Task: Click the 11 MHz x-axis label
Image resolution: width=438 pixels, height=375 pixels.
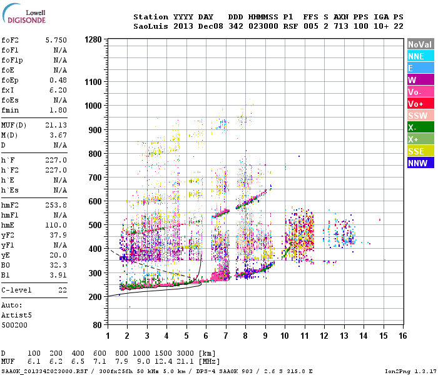Action: click(305, 336)
